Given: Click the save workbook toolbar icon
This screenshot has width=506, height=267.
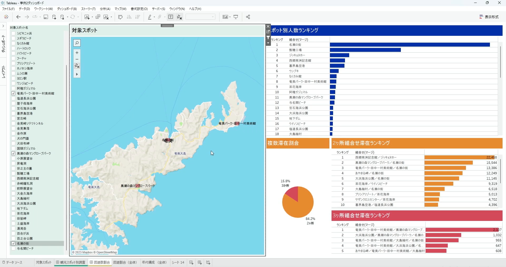Looking at the screenshot, I should click(x=46, y=17).
